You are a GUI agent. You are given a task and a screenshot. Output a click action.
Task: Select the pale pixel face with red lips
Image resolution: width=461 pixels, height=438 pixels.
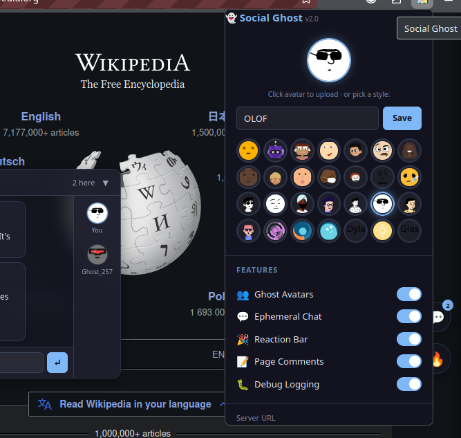(329, 150)
